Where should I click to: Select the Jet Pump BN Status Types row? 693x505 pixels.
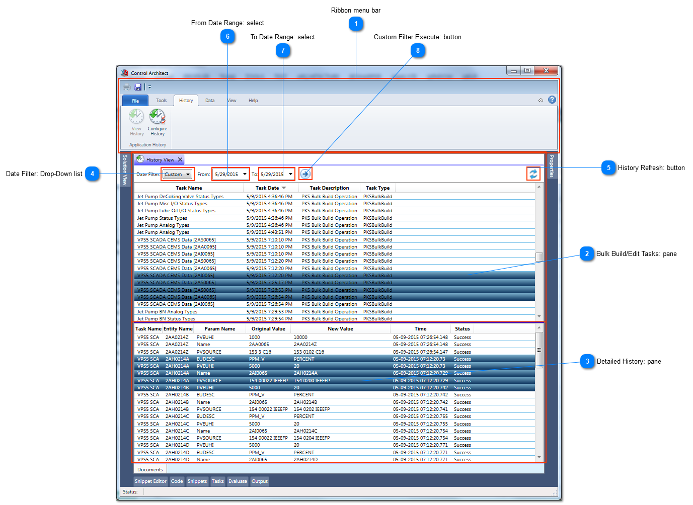335,319
